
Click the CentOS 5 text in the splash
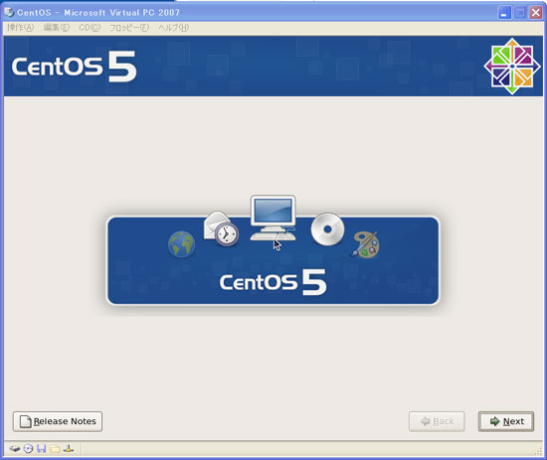coord(273,282)
